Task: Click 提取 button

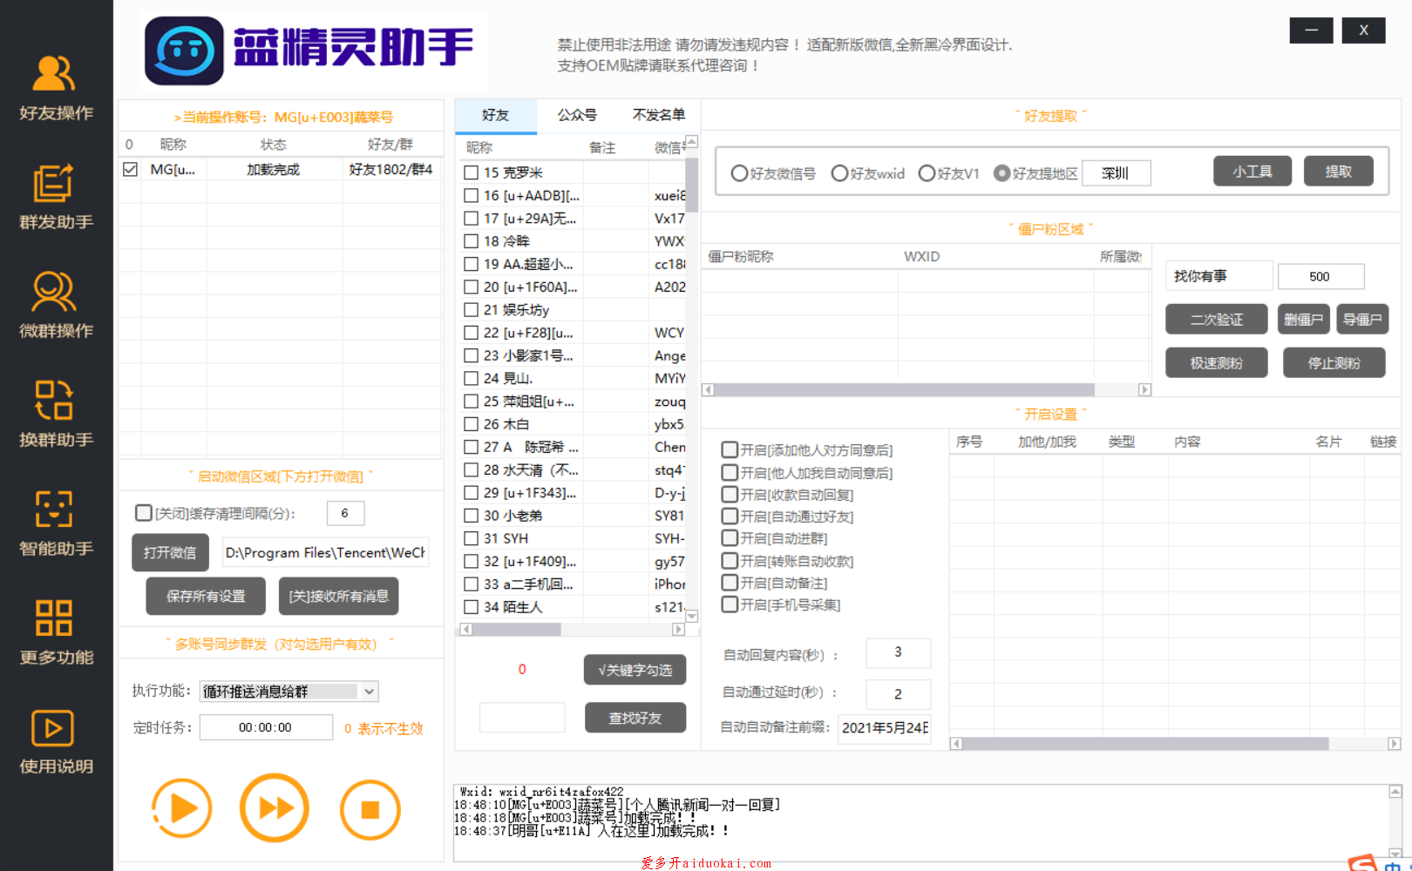Action: click(x=1339, y=172)
